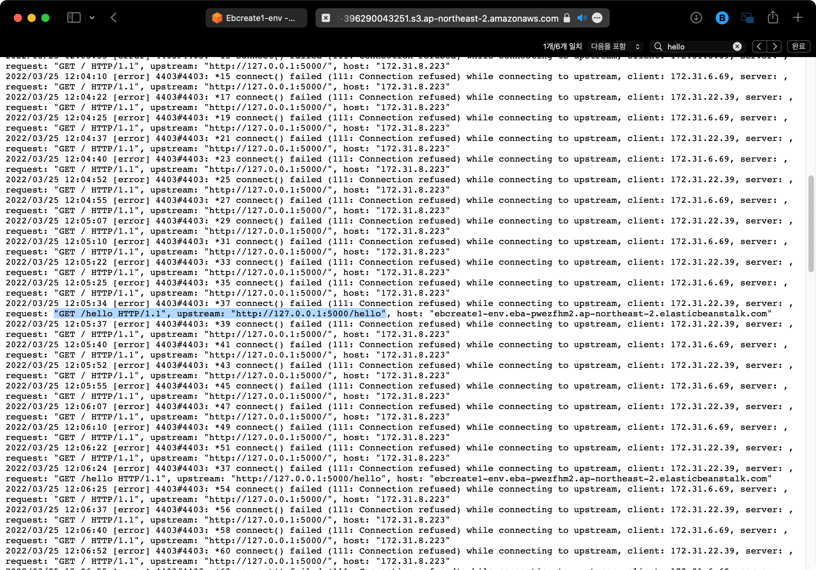Open the blue B extension icon
Viewport: 816px width, 570px height.
point(722,18)
